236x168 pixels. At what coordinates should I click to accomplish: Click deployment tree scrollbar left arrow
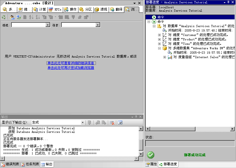pos(148,129)
